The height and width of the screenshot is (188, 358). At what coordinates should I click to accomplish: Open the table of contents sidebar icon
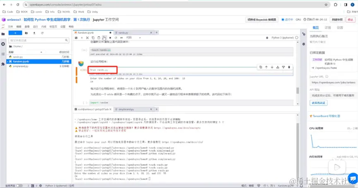pos(3,54)
